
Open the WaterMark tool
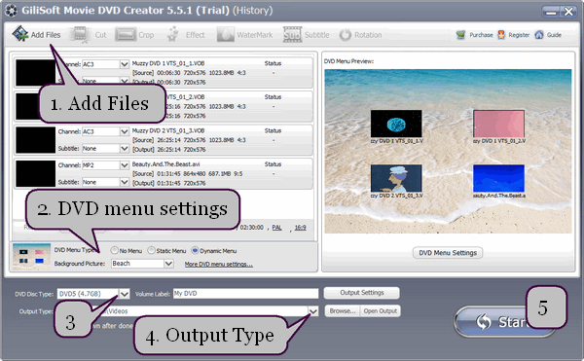[244, 35]
